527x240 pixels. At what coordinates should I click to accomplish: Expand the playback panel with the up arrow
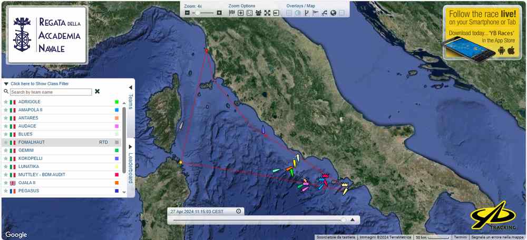coord(353,219)
